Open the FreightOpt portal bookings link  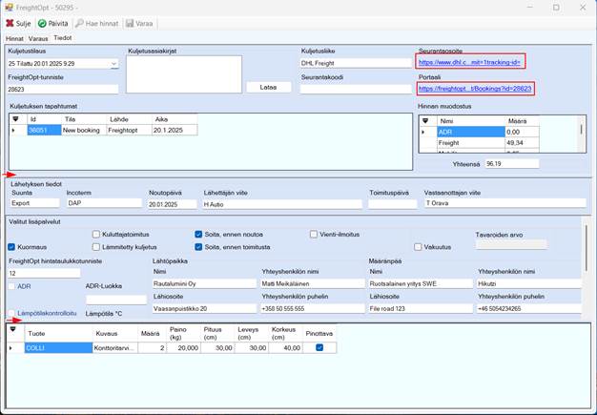(x=474, y=89)
